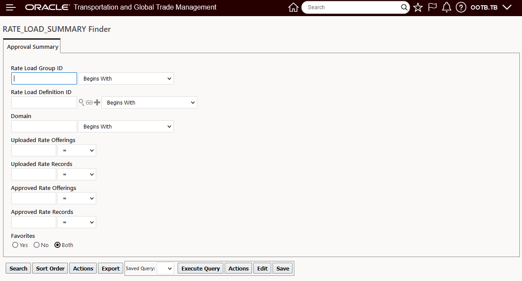Viewport: 522px width, 281px height.
Task: Click the search magnifier icon in global search
Action: tap(404, 7)
